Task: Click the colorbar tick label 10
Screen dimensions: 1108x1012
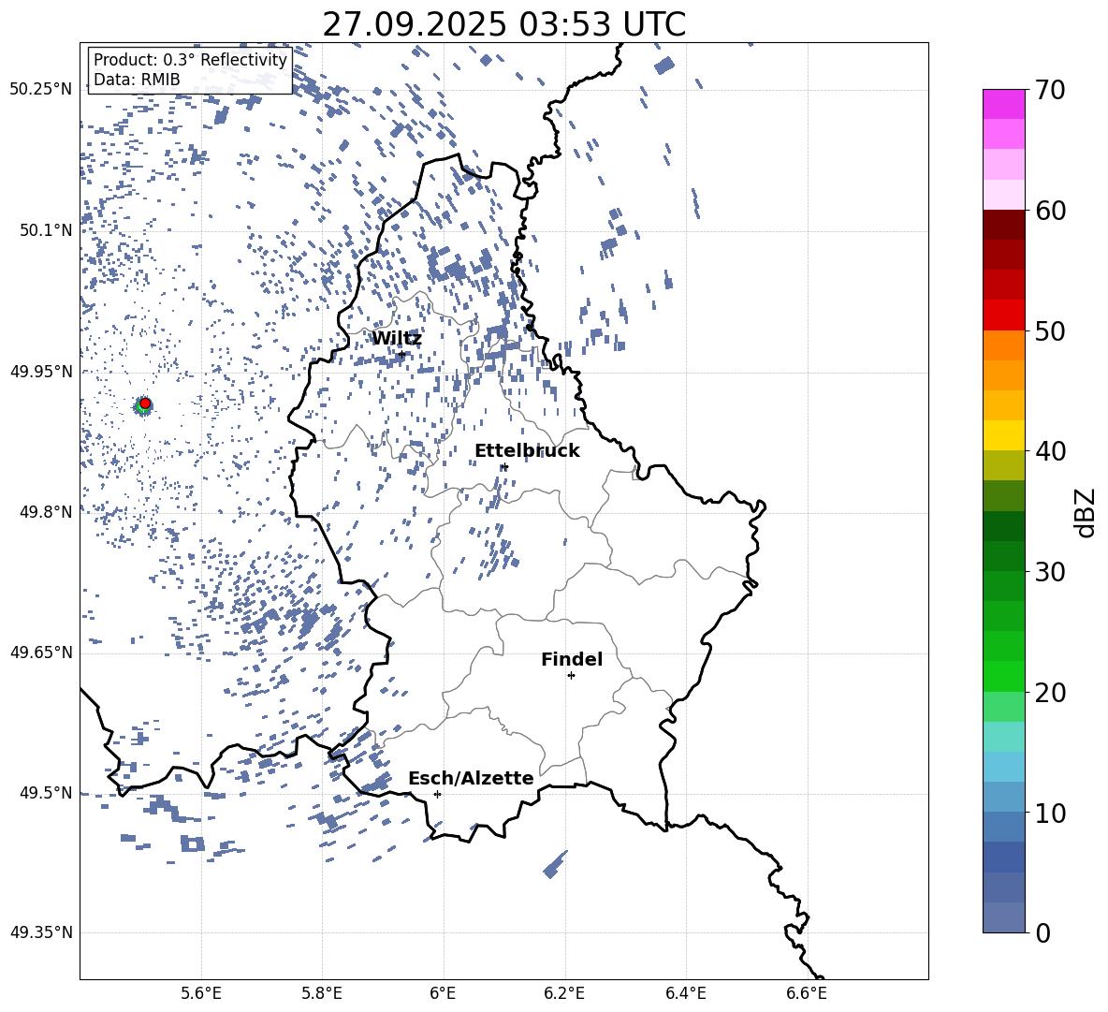Action: [x=1051, y=813]
